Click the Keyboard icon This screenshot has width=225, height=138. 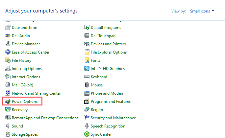87,77
